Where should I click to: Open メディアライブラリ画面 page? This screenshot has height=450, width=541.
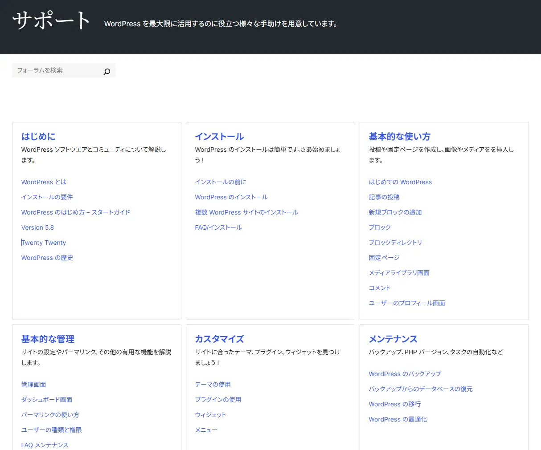[x=399, y=273]
